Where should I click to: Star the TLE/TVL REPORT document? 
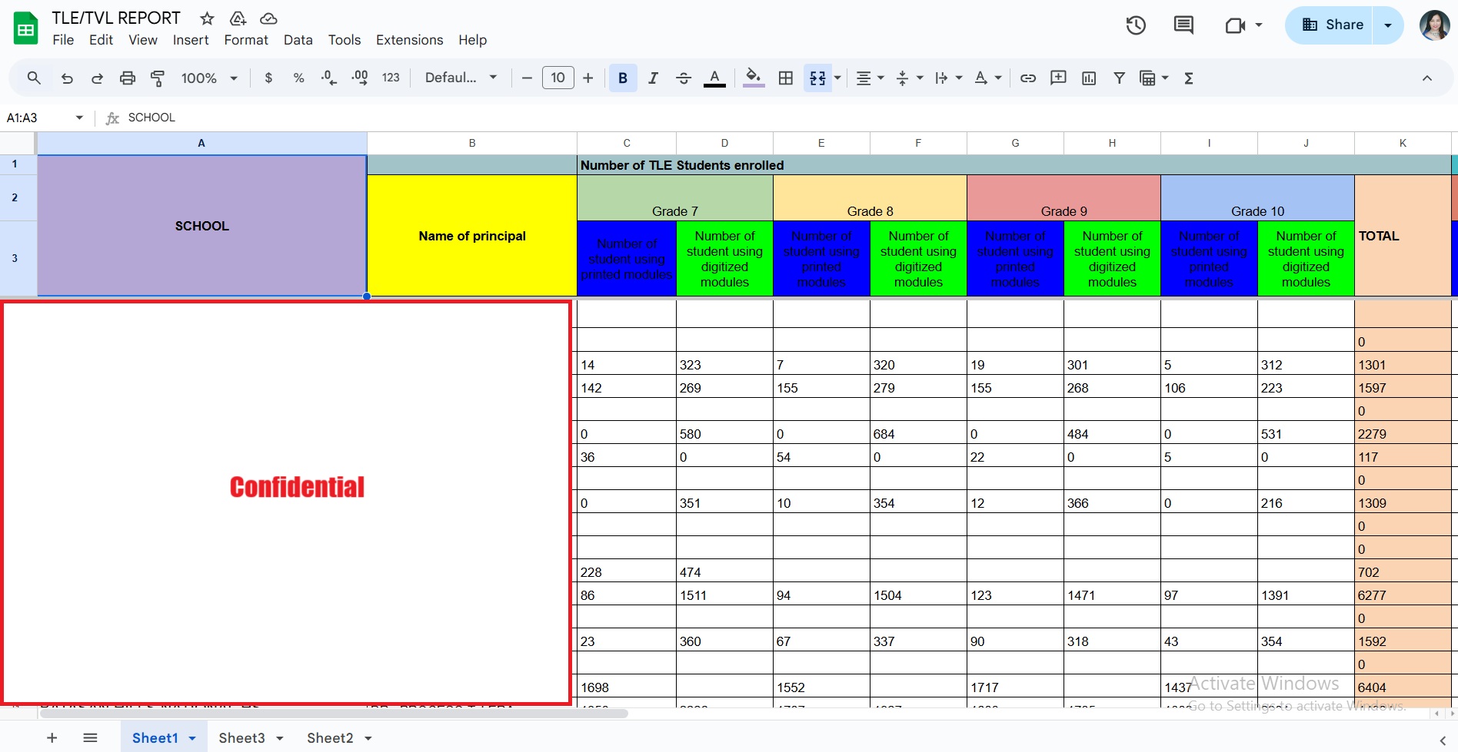point(207,18)
